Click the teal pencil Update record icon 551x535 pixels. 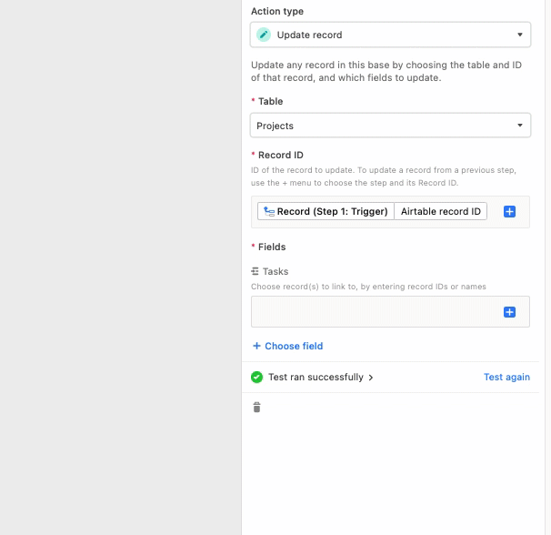[264, 35]
